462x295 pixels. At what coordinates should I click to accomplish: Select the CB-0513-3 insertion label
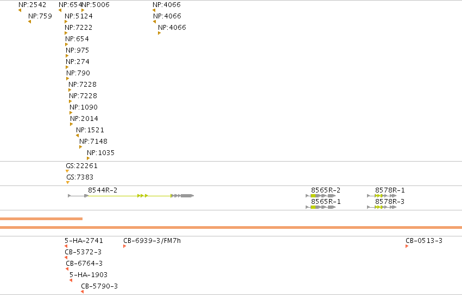pyautogui.click(x=424, y=241)
